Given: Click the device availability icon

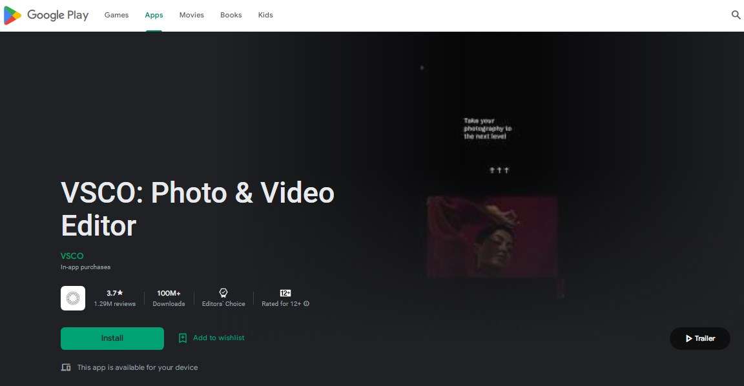Looking at the screenshot, I should point(66,367).
